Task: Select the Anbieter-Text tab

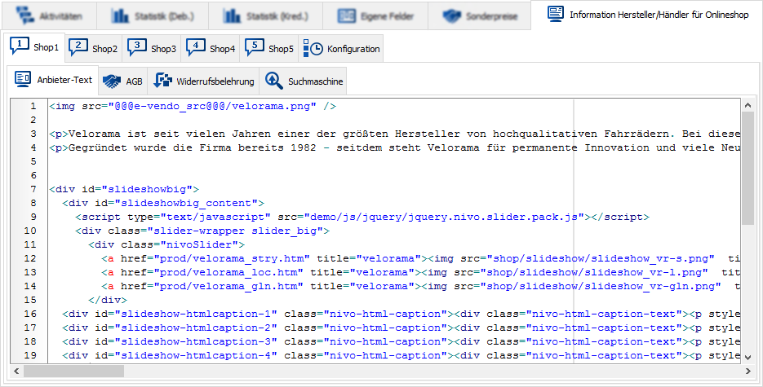Action: point(52,80)
